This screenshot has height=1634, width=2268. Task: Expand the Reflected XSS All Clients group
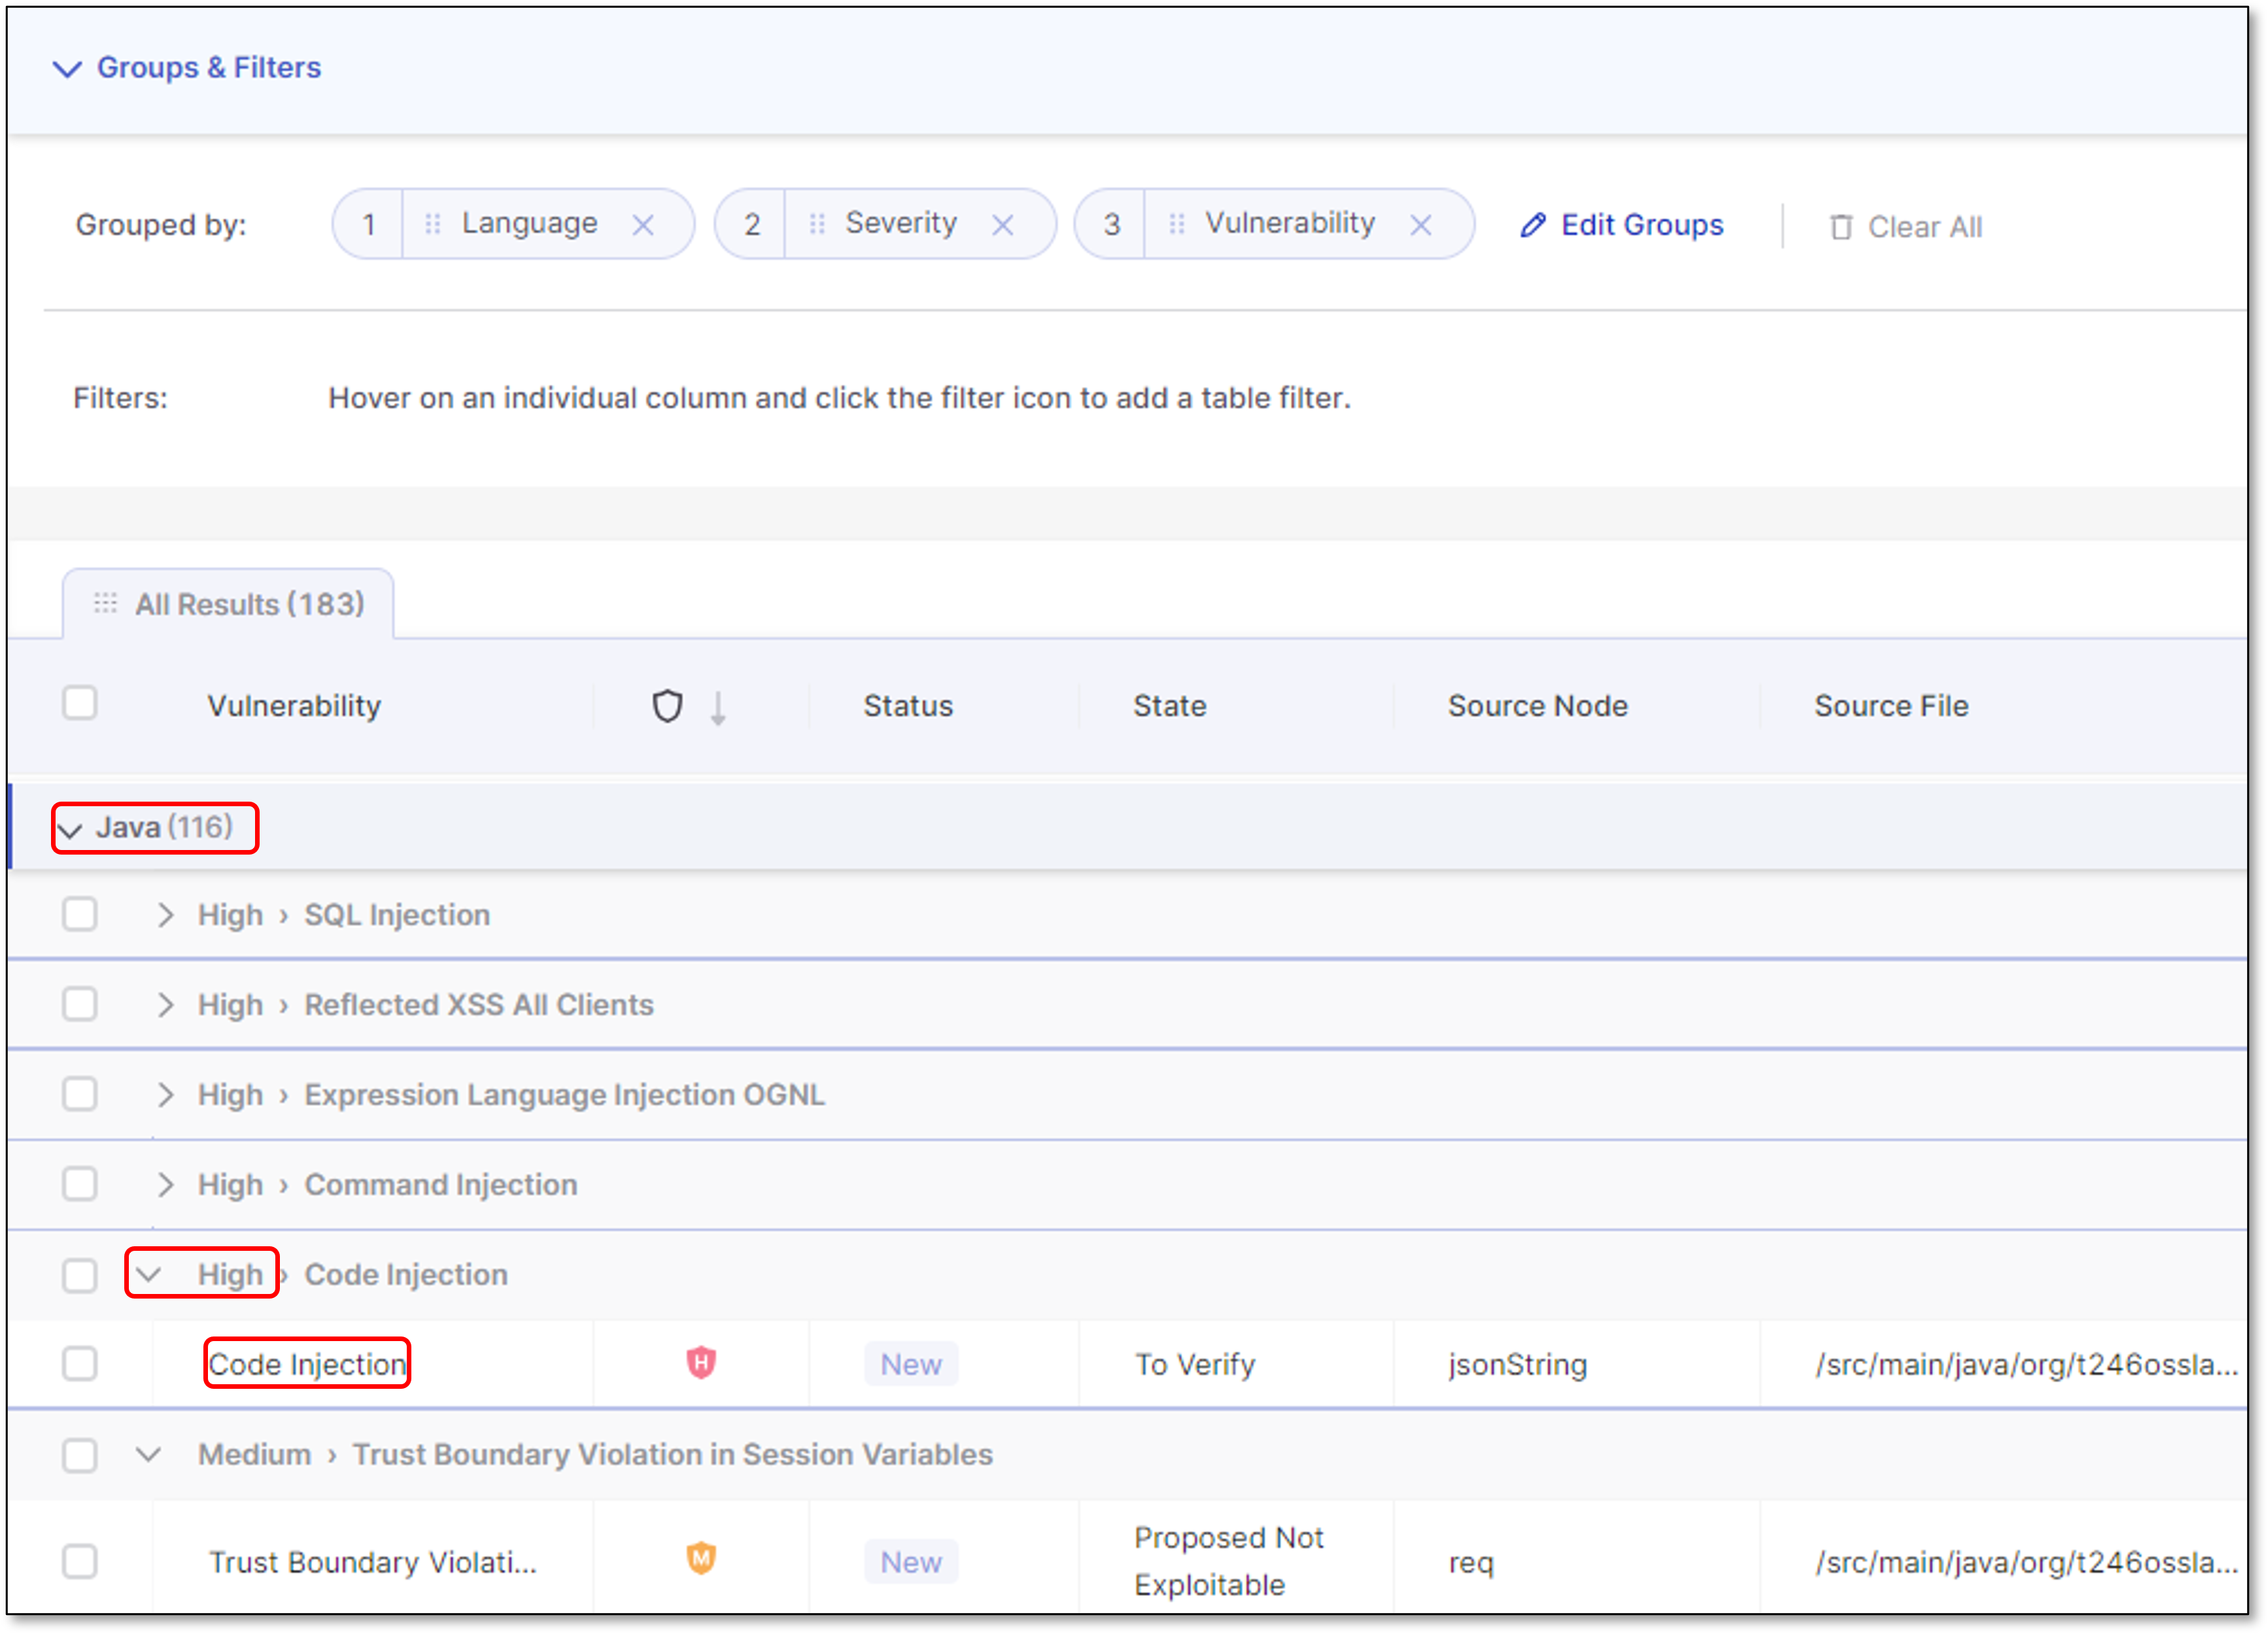165,1005
